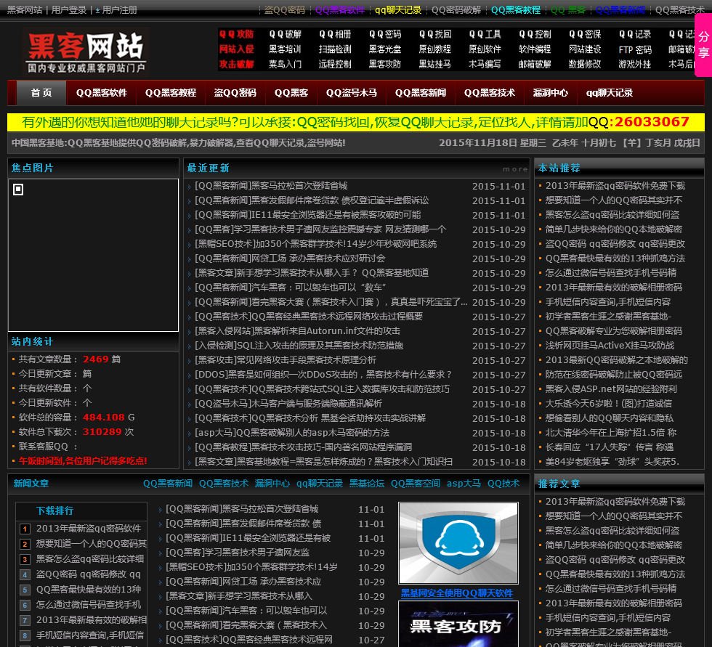This screenshot has height=647, width=712.
Task: Open the 黑基论坛 link in 新闻文章
Action: [367, 483]
